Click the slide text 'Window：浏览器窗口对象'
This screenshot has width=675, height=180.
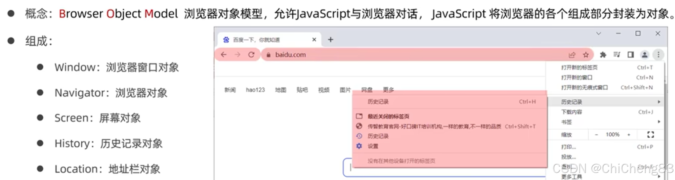pos(117,67)
